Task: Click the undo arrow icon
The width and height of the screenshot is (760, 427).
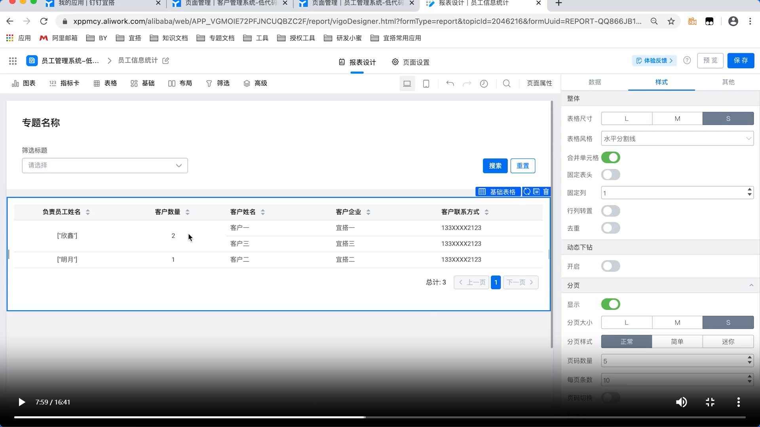Action: (x=450, y=83)
